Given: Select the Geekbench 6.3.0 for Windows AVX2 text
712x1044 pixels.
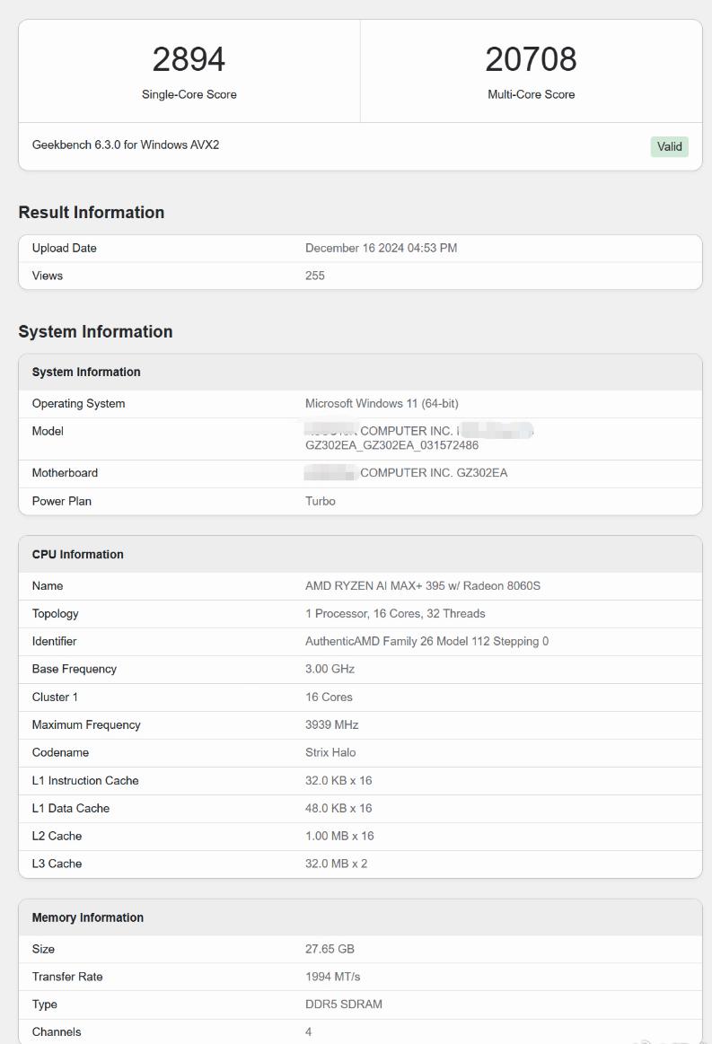Looking at the screenshot, I should (x=125, y=145).
